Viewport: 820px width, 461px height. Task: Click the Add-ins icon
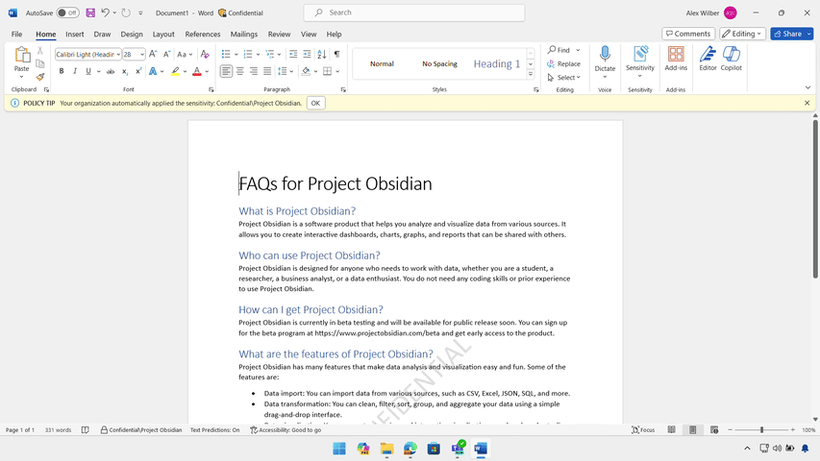tap(676, 54)
